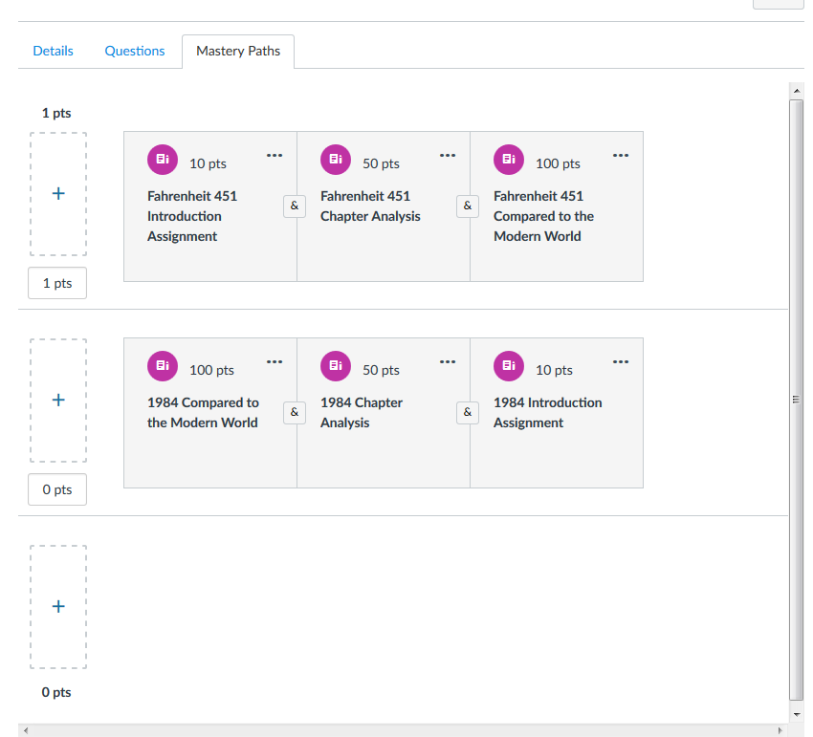Switch to the Details tab
Screen dimensions: 813x737
[53, 52]
